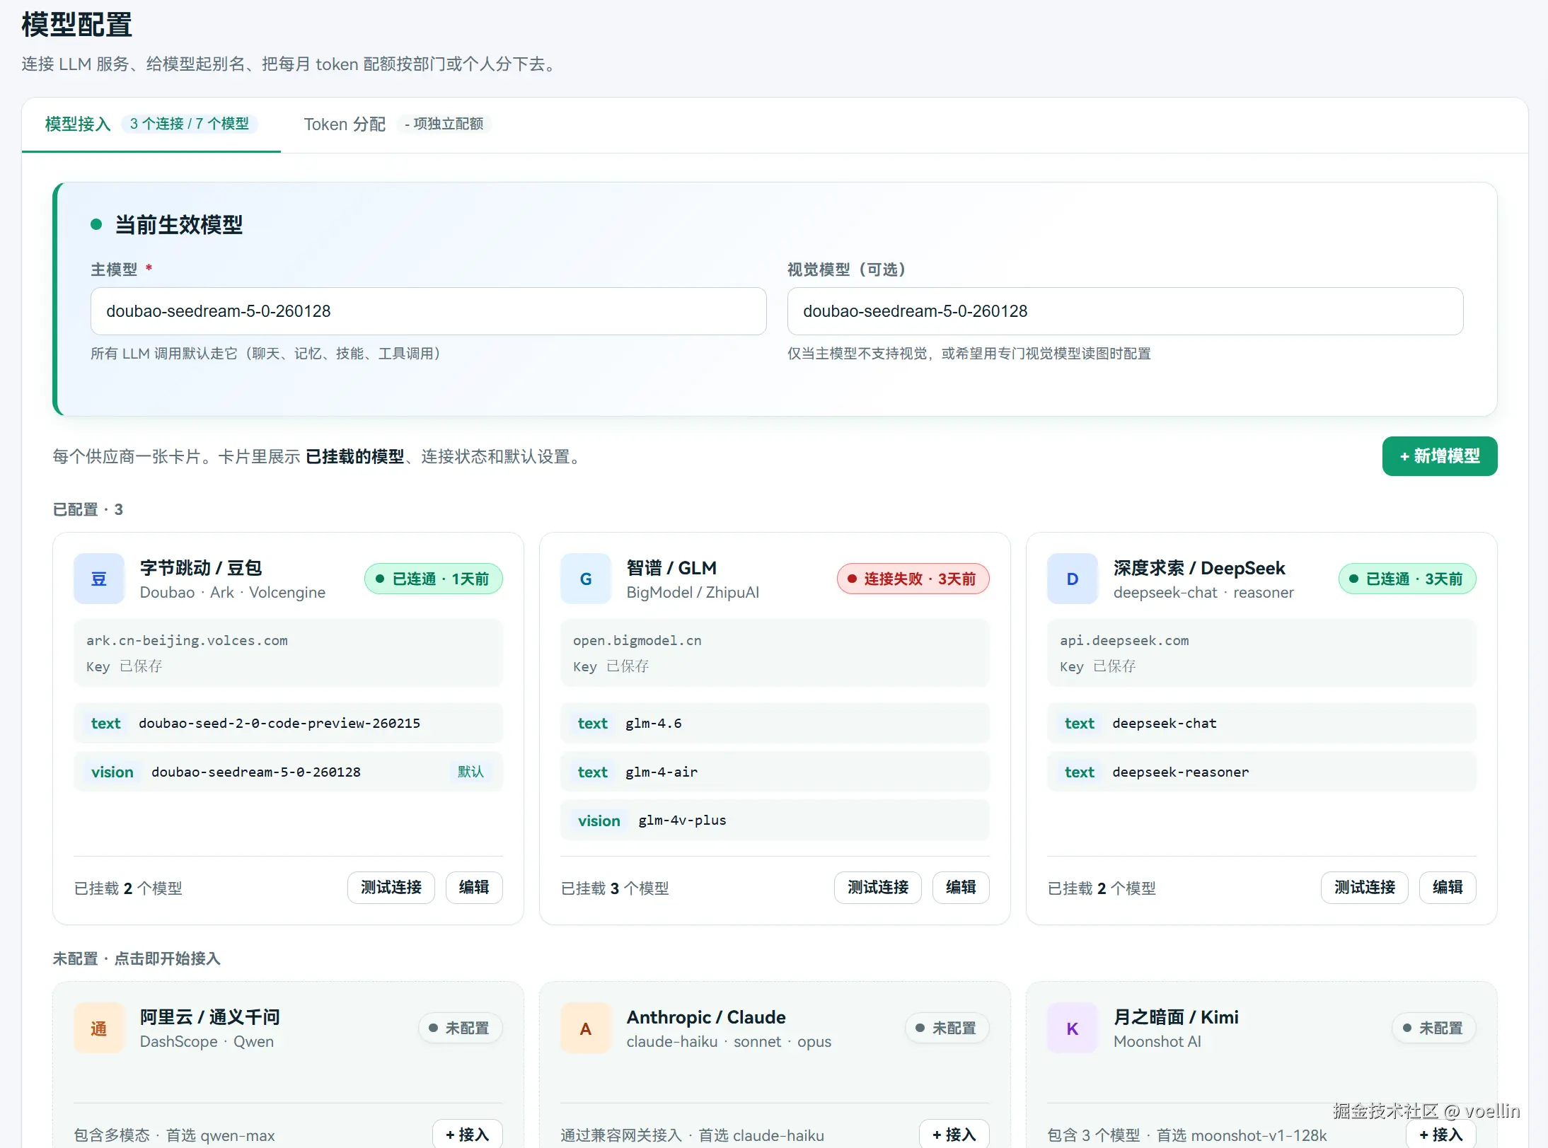Click the 未配置 badge on Kimi card
Screen dimensions: 1548x1148
(x=1433, y=1028)
